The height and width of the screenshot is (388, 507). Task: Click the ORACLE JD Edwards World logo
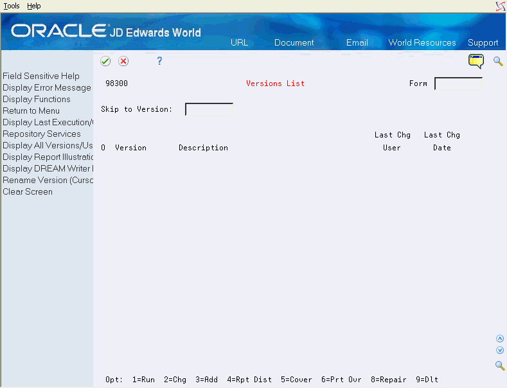pyautogui.click(x=106, y=31)
